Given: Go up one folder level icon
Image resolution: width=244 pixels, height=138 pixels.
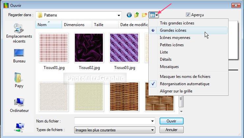Looking at the screenshot, I should pyautogui.click(x=137, y=15).
